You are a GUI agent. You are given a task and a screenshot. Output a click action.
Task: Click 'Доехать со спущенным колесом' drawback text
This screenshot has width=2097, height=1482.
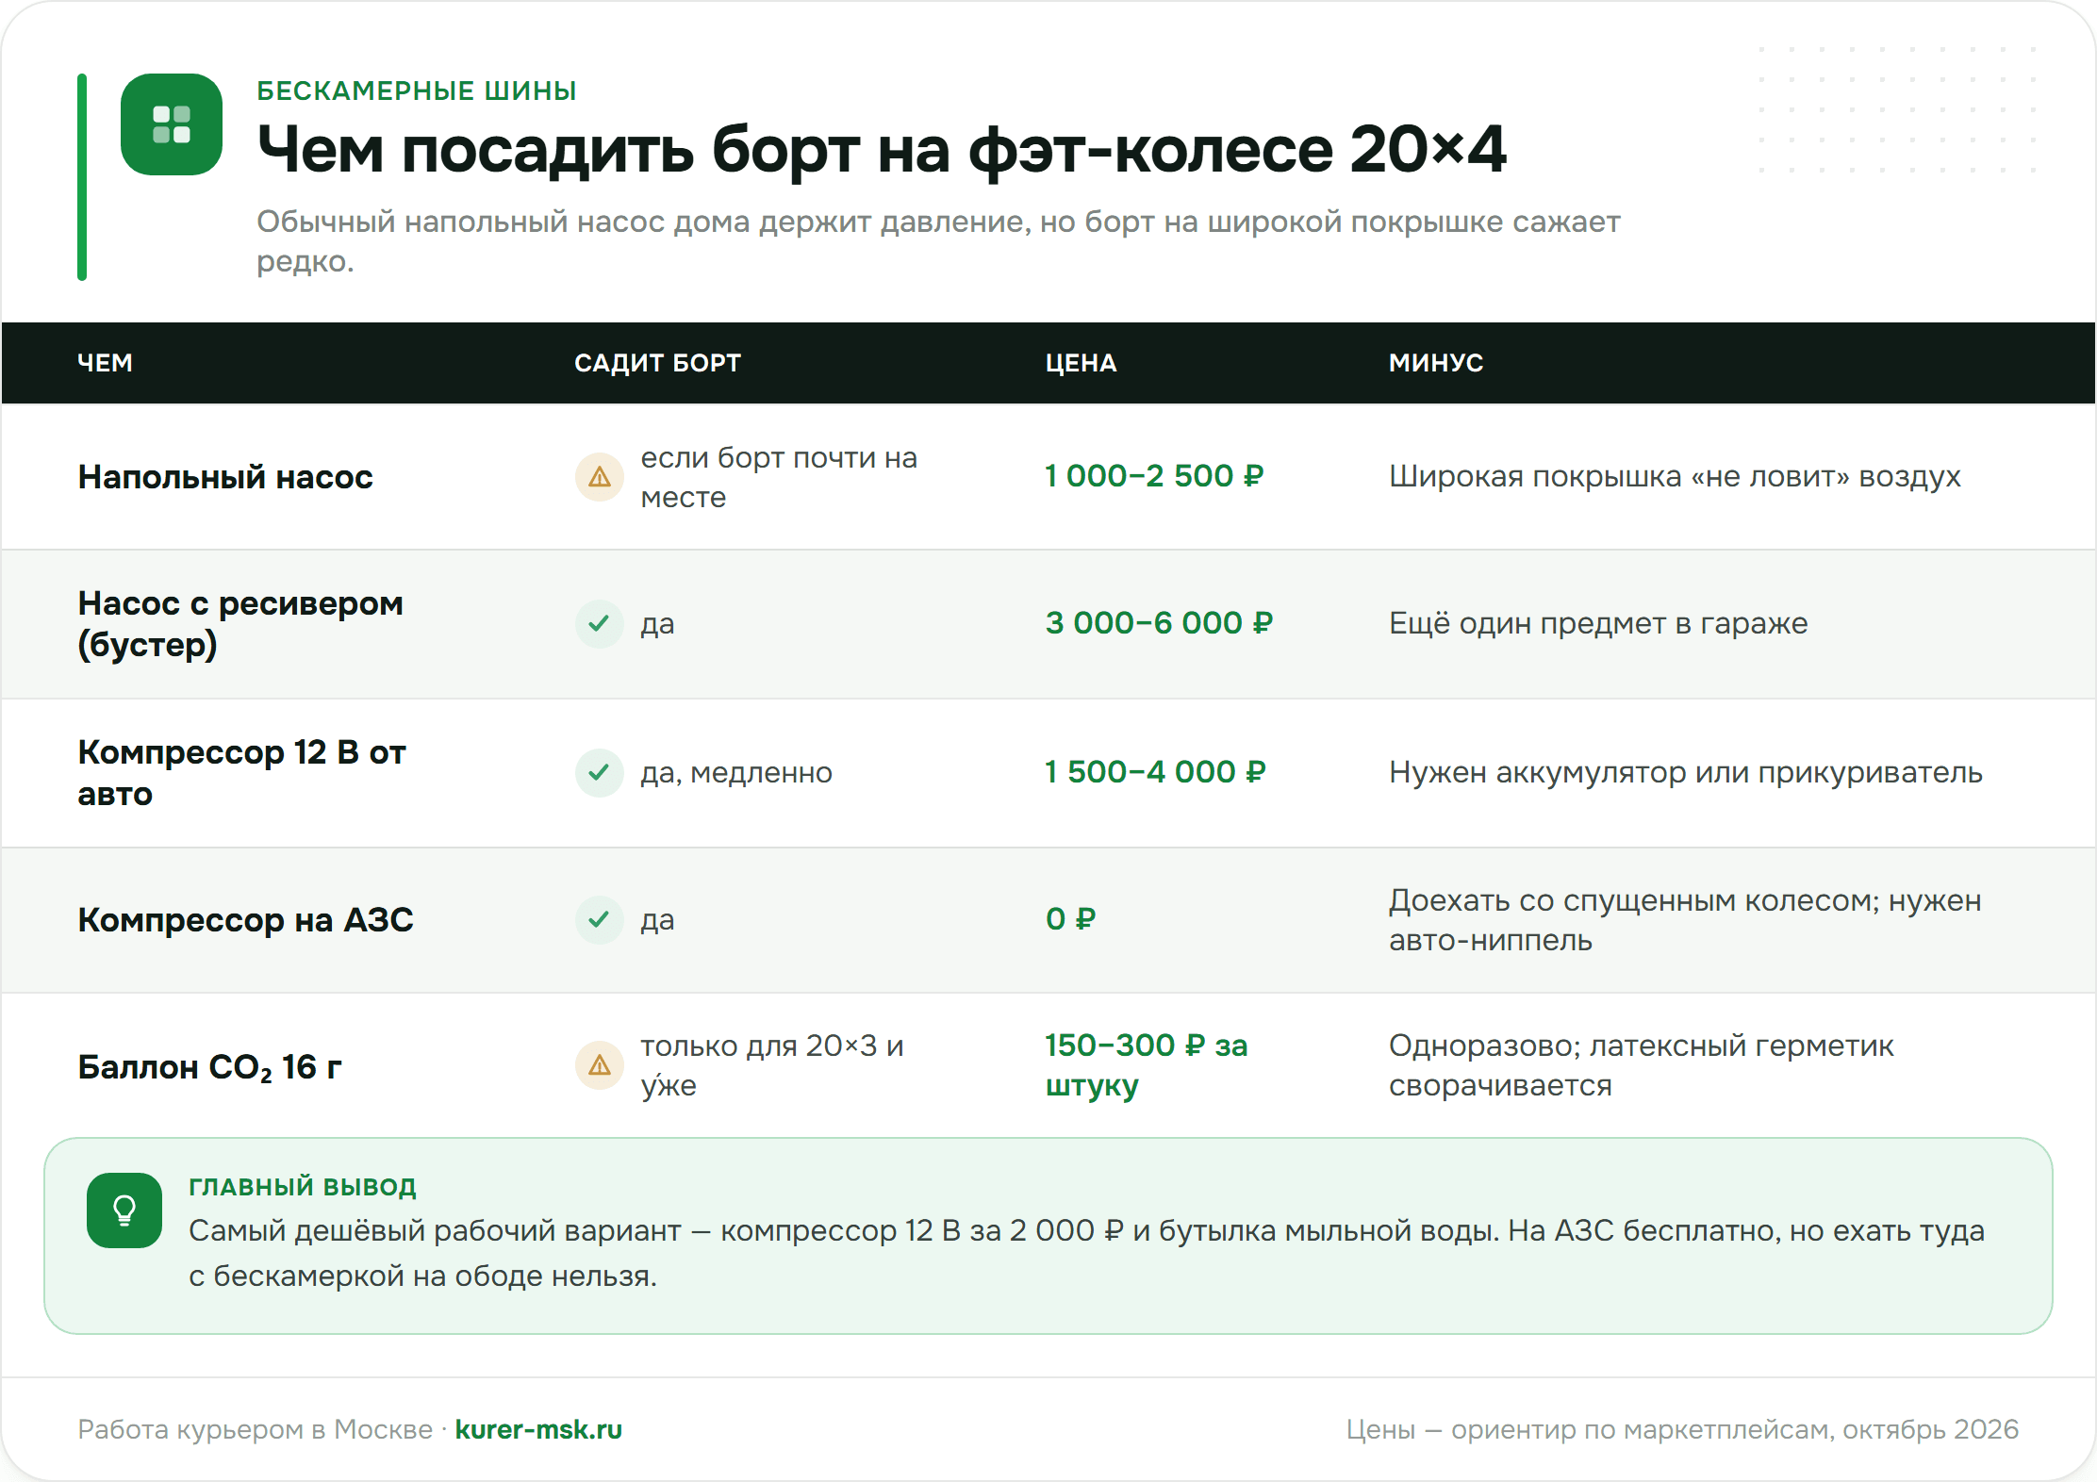(x=1685, y=920)
